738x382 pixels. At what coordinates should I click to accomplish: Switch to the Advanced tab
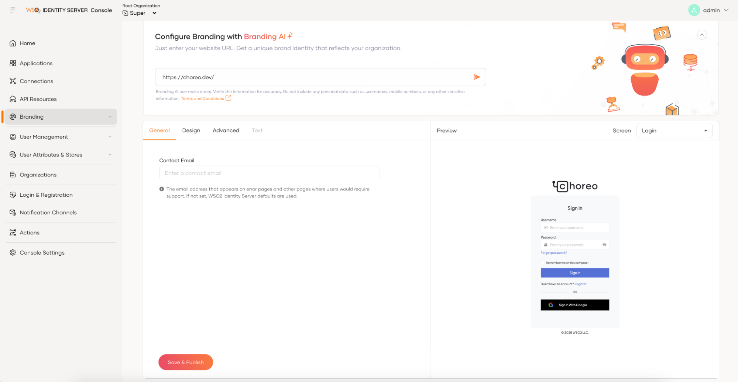[x=226, y=130]
